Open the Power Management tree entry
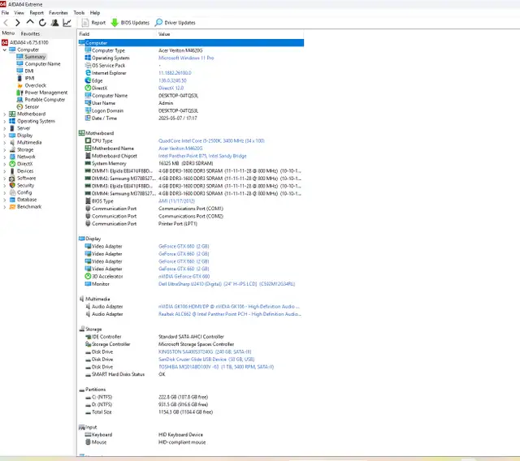Viewport: 520px width, 461px height. point(46,93)
